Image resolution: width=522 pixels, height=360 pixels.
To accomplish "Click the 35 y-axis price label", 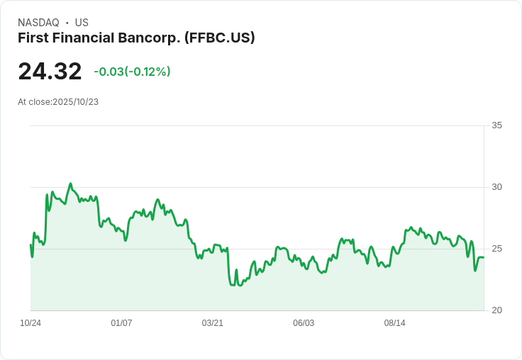I will [x=496, y=125].
